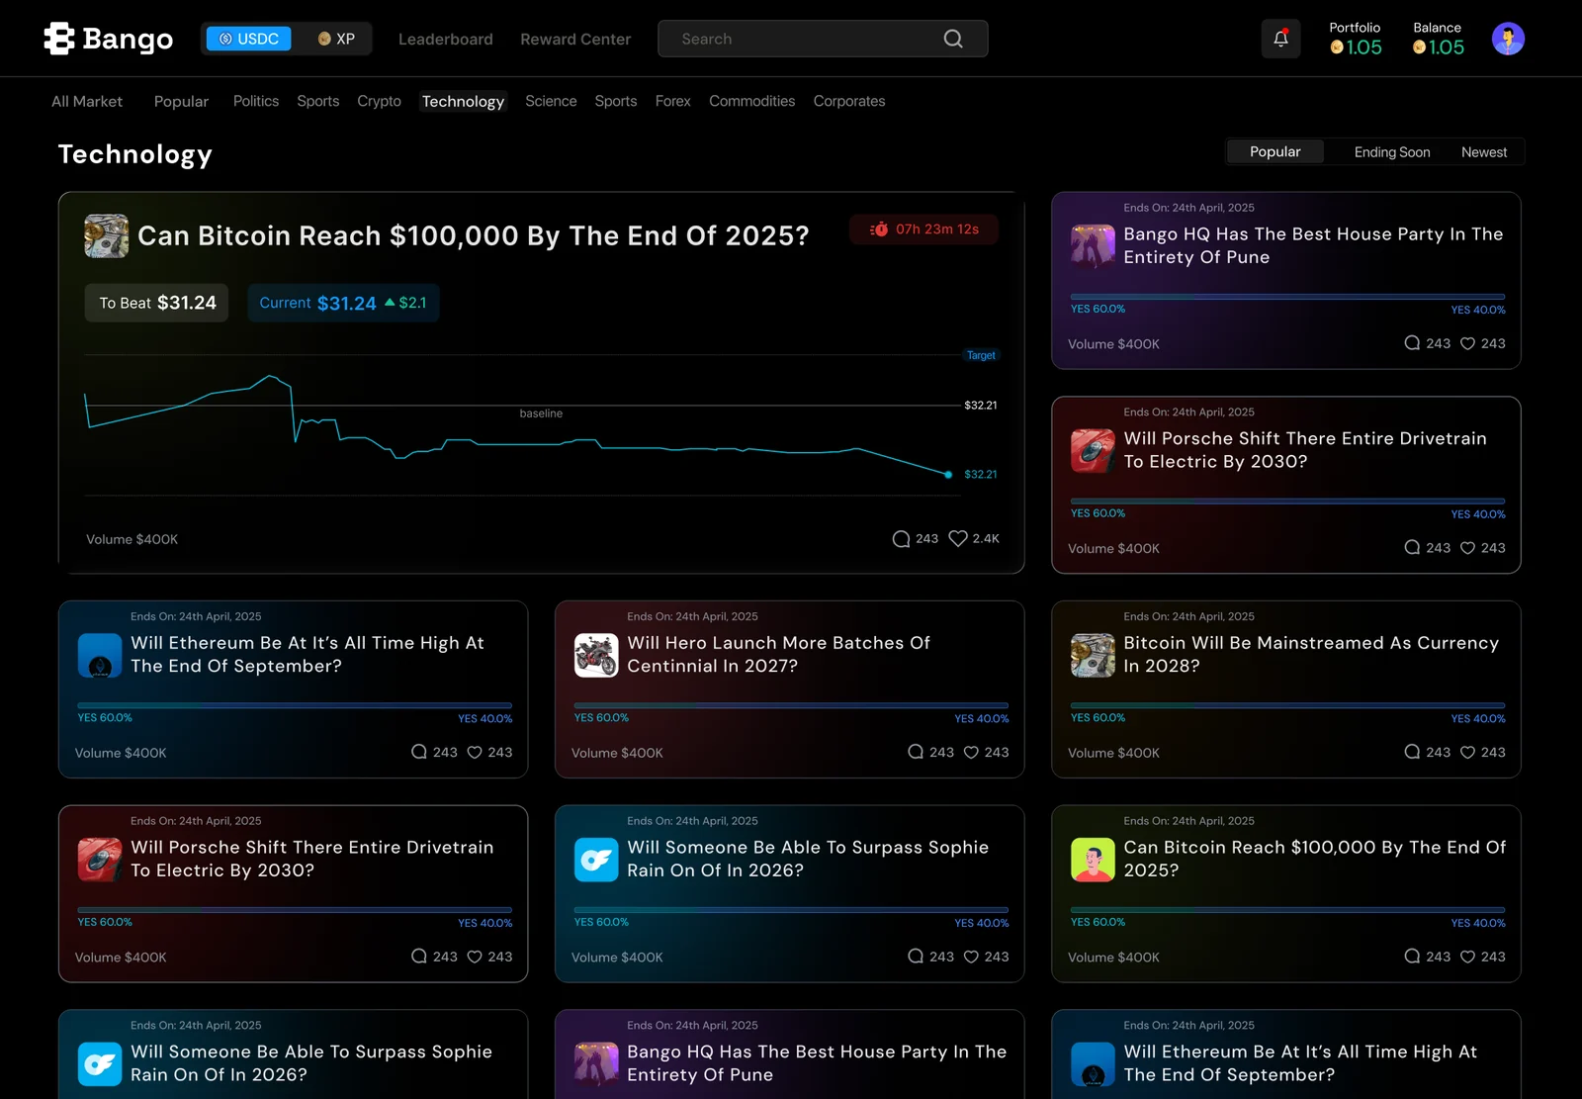1582x1099 pixels.
Task: Open comments on Bitcoin Mainstreamed As Currency card
Action: pos(1412,752)
